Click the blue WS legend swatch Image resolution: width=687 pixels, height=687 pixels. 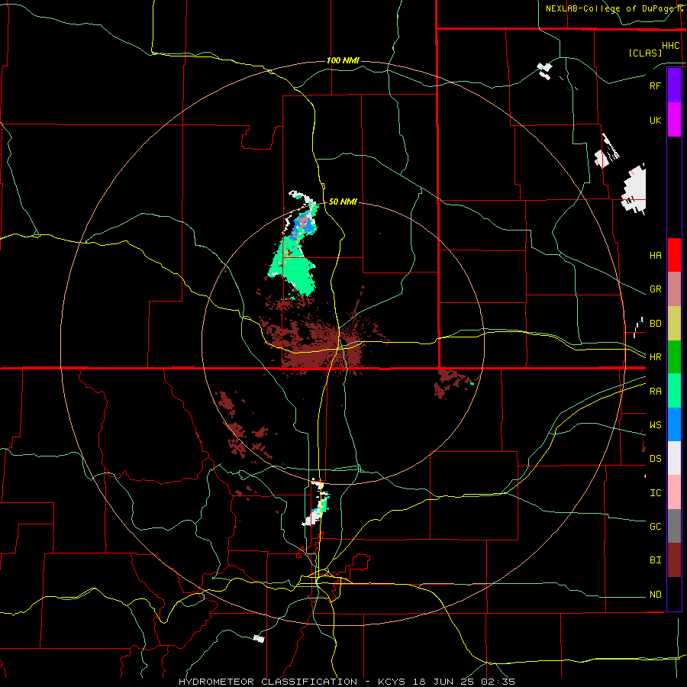click(x=674, y=424)
